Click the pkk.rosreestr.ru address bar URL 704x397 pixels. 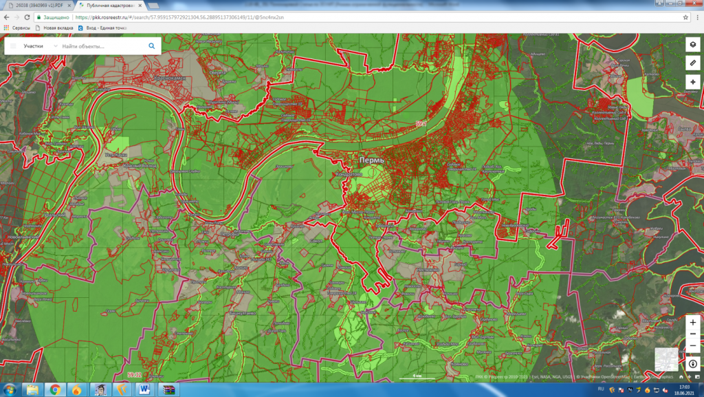(179, 17)
